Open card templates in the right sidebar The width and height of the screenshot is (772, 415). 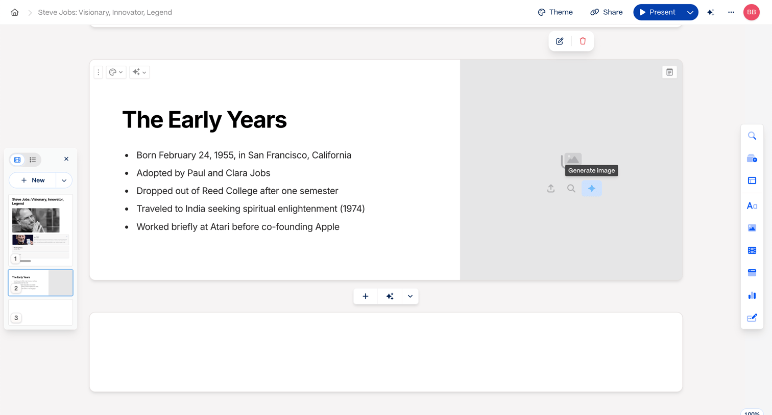(752, 159)
